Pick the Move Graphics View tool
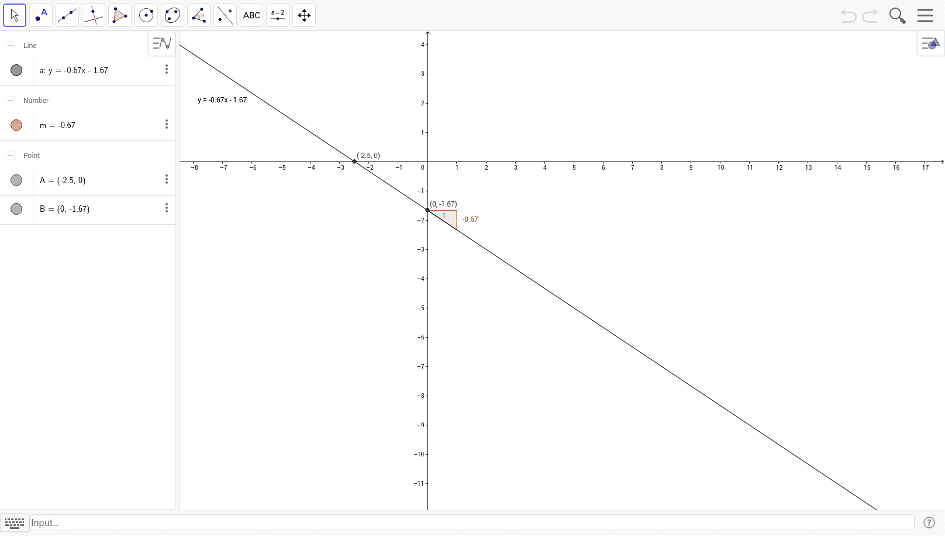945x536 pixels. 304,15
